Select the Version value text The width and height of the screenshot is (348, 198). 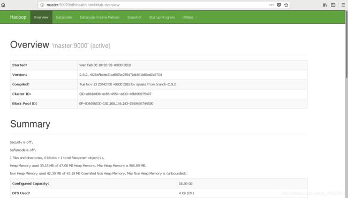pos(120,75)
